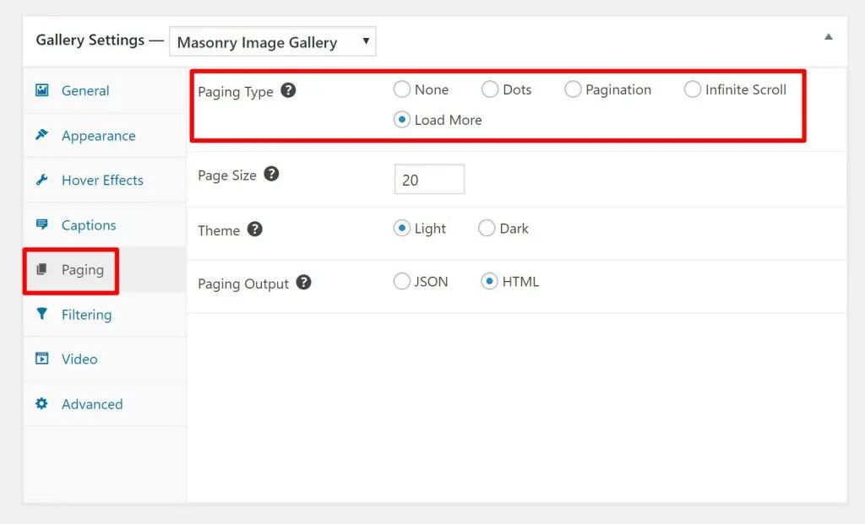Image resolution: width=865 pixels, height=524 pixels.
Task: Click the Video play icon
Action: [x=41, y=359]
